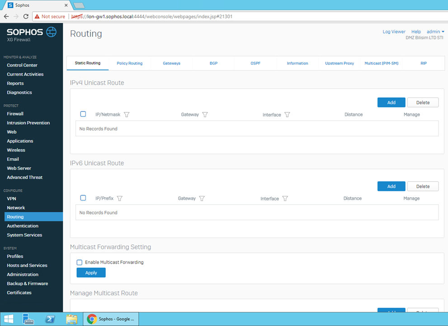Add a new IPv4 unicast route
Screen dimensions: 448x326
[391, 102]
